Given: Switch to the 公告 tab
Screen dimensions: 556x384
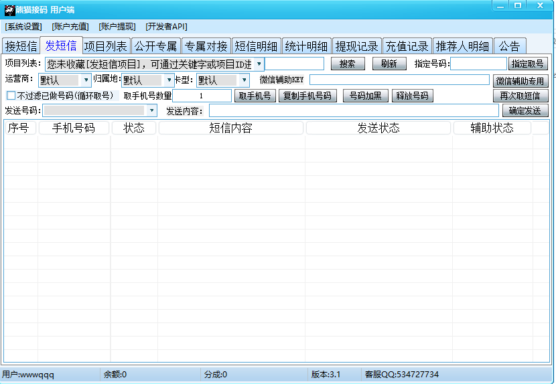Looking at the screenshot, I should pyautogui.click(x=510, y=46).
